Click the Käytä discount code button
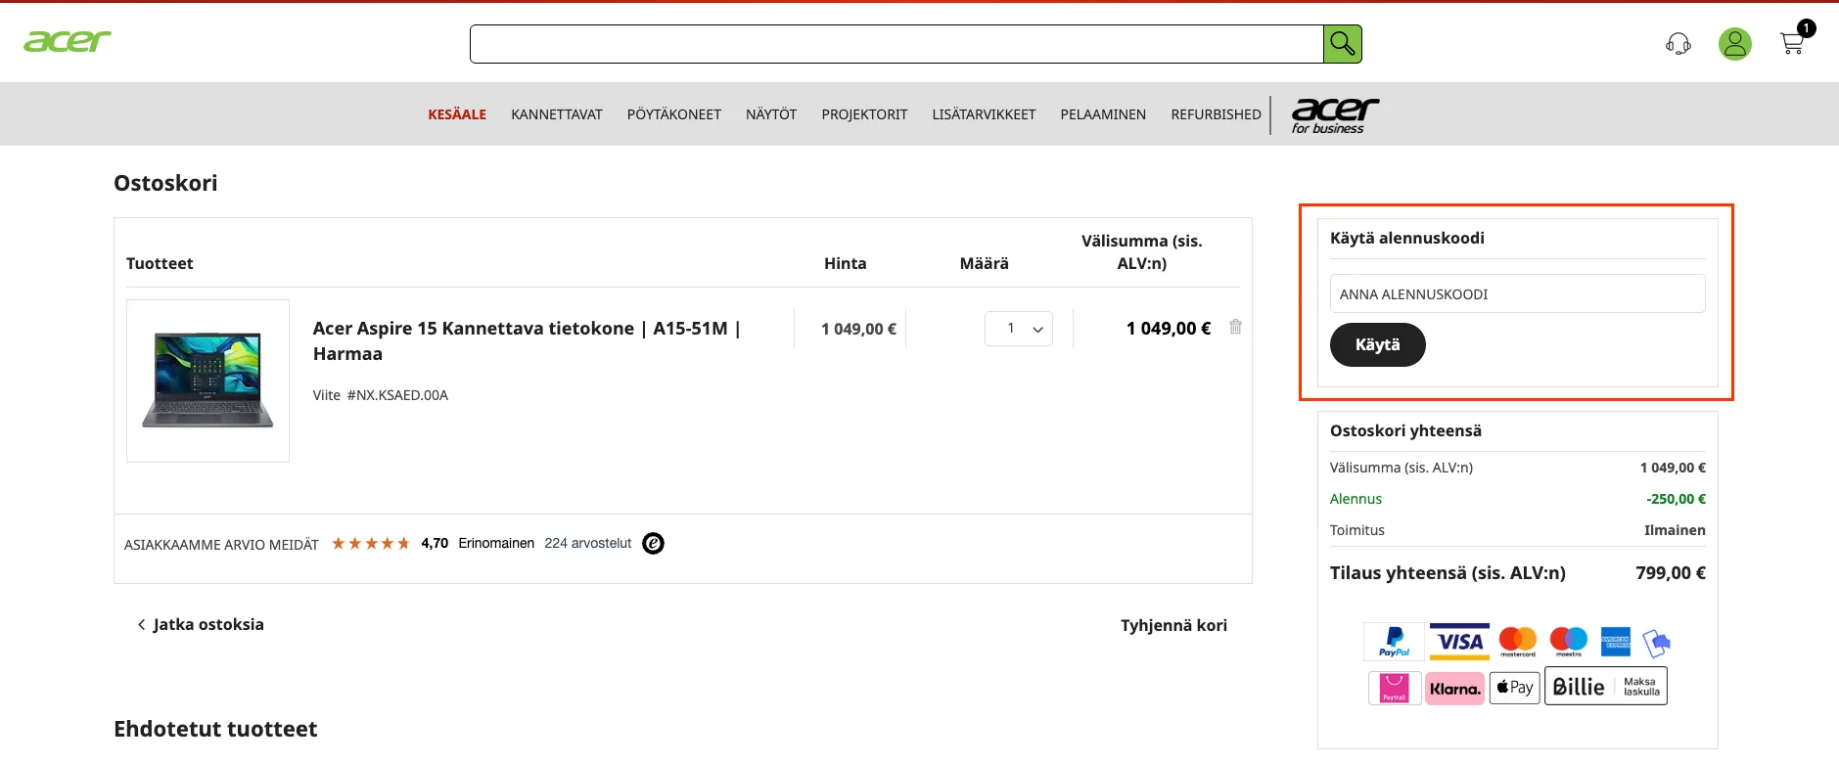1839x763 pixels. click(x=1377, y=344)
